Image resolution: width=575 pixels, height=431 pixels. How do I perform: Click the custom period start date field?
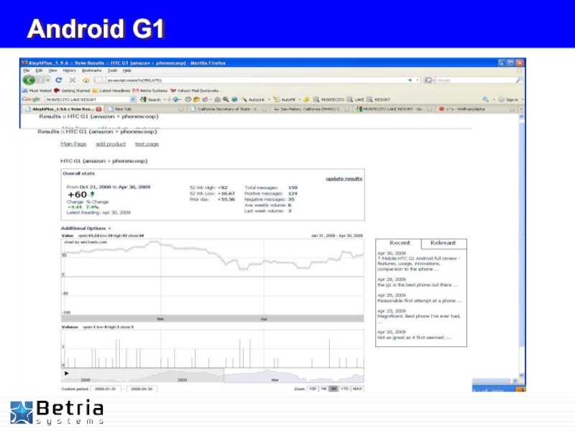click(x=105, y=389)
